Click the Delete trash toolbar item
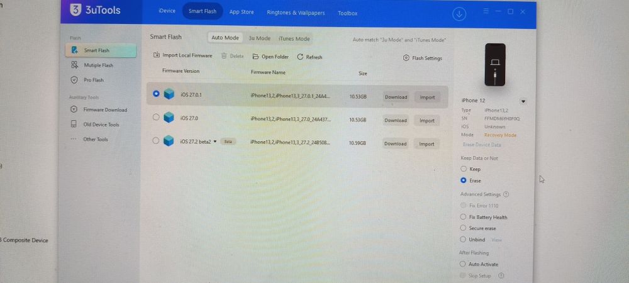The image size is (629, 283). pyautogui.click(x=233, y=57)
